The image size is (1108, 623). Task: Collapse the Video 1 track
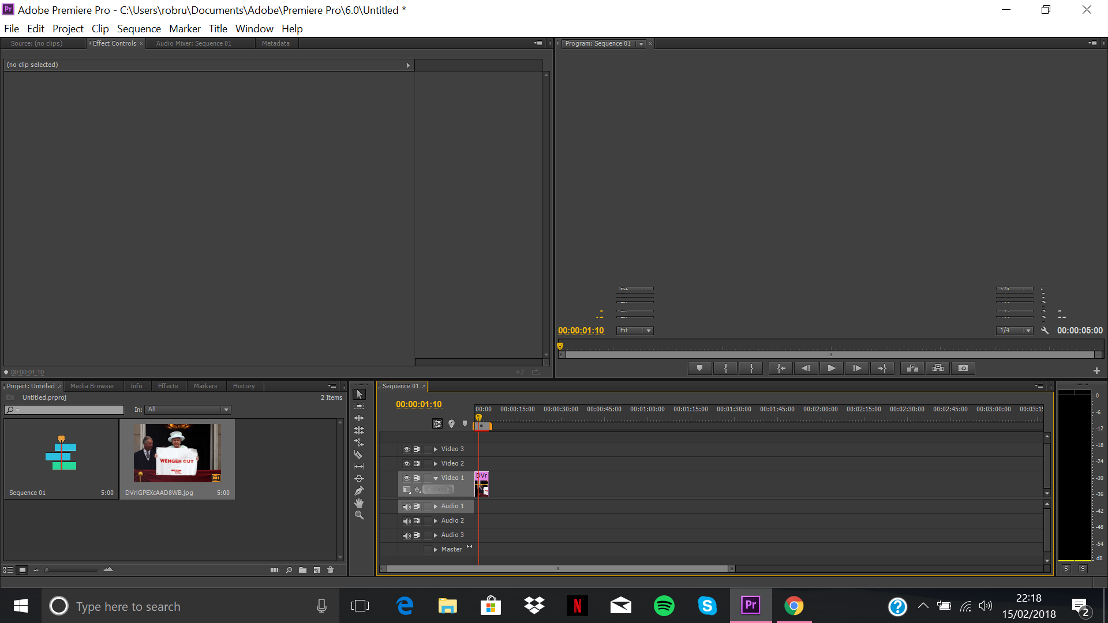tap(435, 478)
